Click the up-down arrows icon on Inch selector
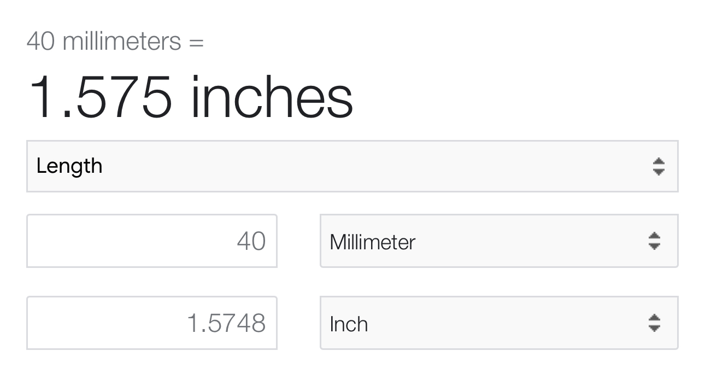This screenshot has height=380, width=705. pyautogui.click(x=654, y=323)
